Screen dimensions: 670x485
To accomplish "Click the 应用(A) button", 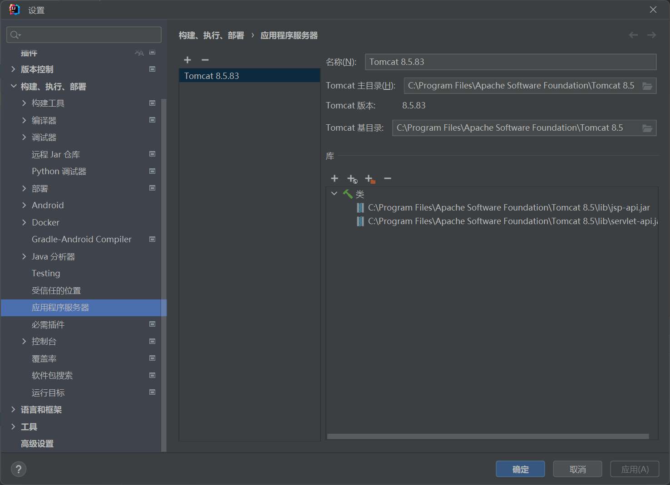I will click(635, 469).
